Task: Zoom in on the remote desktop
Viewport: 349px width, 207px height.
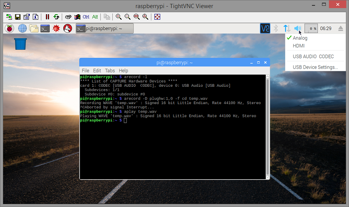Action: click(x=119, y=17)
